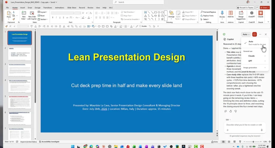Screen dimensions: 275x148
Task: Collapse the ribbon with the chevron
Action: point(268,22)
